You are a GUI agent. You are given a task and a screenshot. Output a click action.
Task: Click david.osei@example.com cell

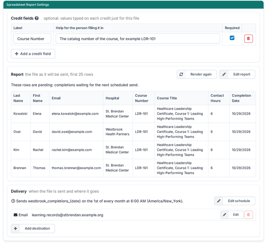(x=76, y=132)
